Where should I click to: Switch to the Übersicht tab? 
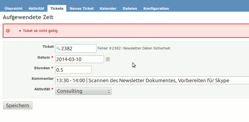coord(13,9)
